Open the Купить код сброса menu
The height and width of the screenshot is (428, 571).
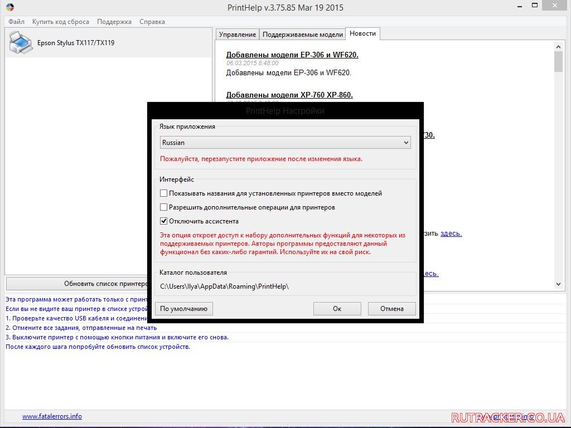click(x=61, y=22)
